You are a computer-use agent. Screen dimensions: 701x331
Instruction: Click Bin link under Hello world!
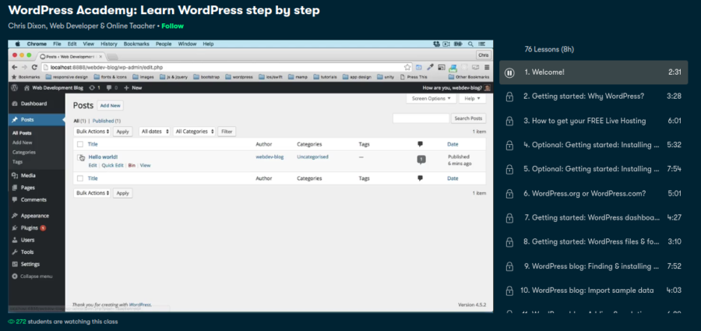tap(132, 165)
